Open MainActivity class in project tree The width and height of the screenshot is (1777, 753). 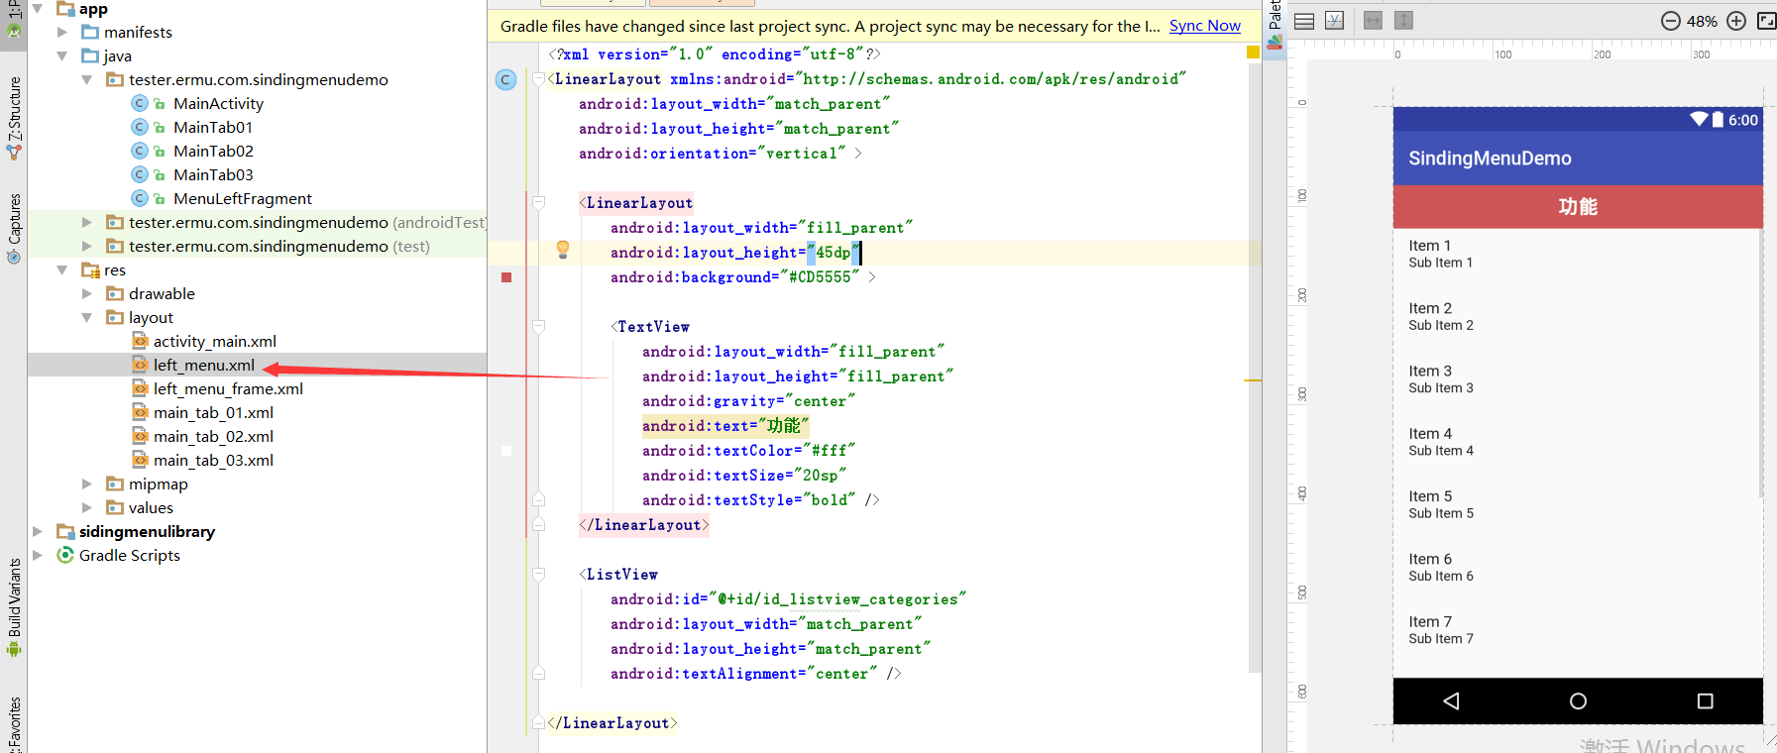click(218, 103)
